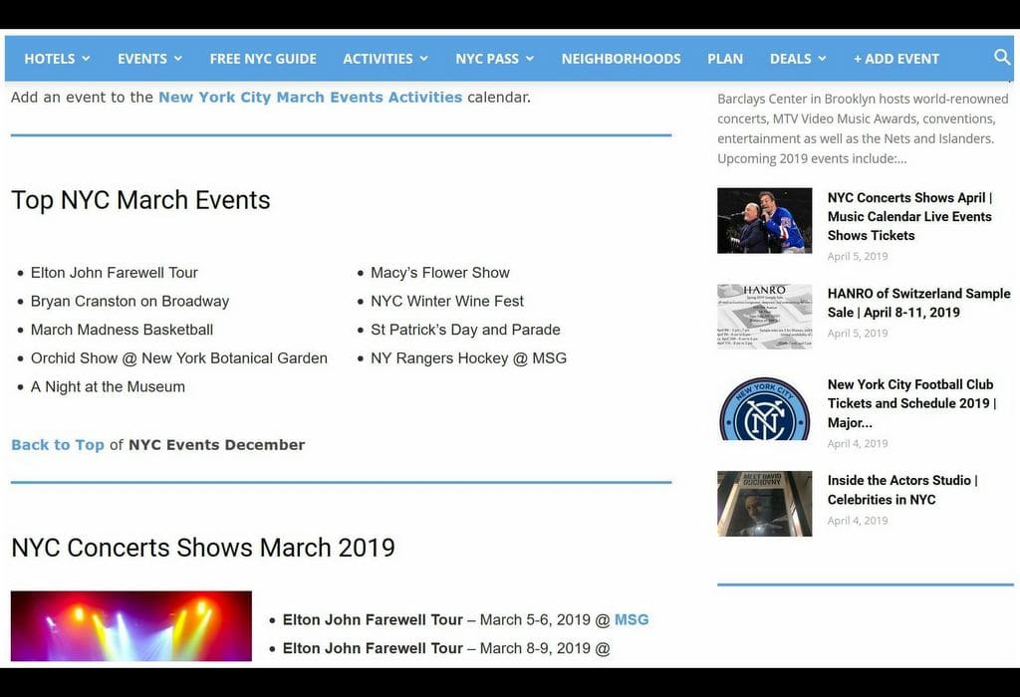
Task: Select 'NYC Winter Wine Fest' list item
Action: (447, 301)
